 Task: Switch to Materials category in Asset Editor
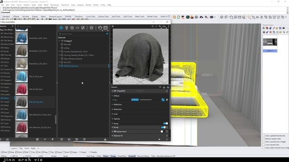(61, 28)
